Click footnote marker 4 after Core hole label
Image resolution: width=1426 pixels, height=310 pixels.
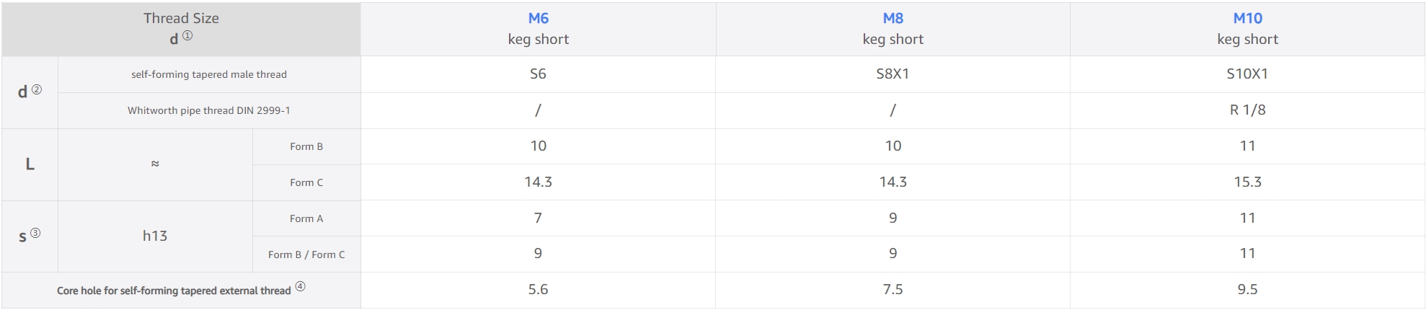coord(301,287)
